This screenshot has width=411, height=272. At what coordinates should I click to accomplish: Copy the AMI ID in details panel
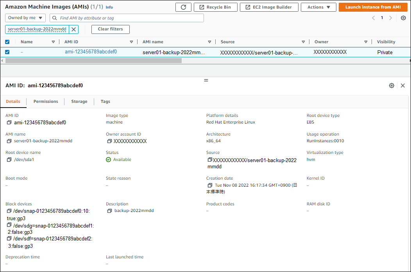coord(9,122)
